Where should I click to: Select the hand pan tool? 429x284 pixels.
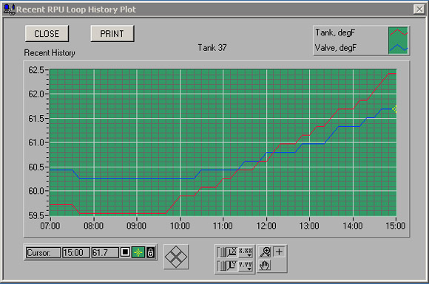pyautogui.click(x=264, y=265)
